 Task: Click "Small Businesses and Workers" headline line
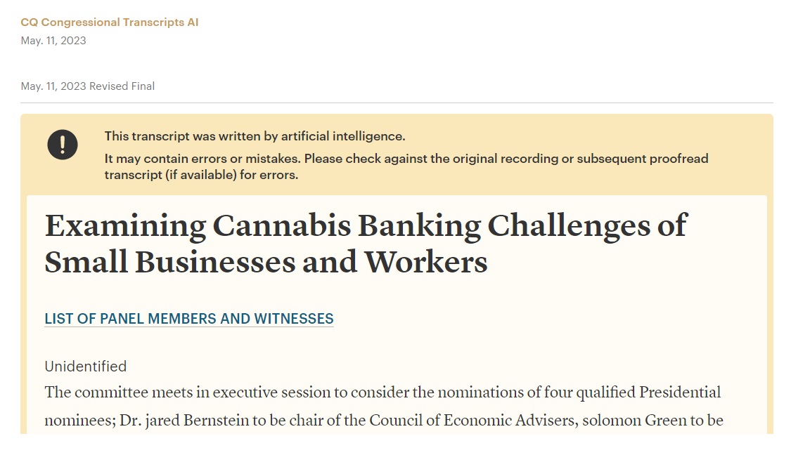point(266,262)
